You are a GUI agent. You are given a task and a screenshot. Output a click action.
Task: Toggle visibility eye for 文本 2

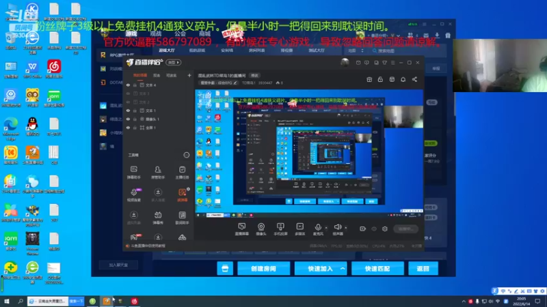pos(128,102)
